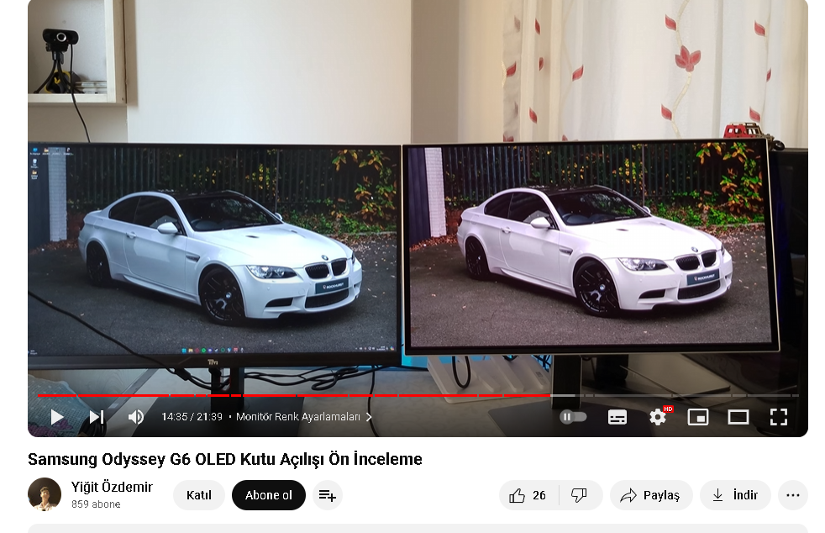The height and width of the screenshot is (533, 825).
Task: Skip to the next video
Action: tap(97, 417)
